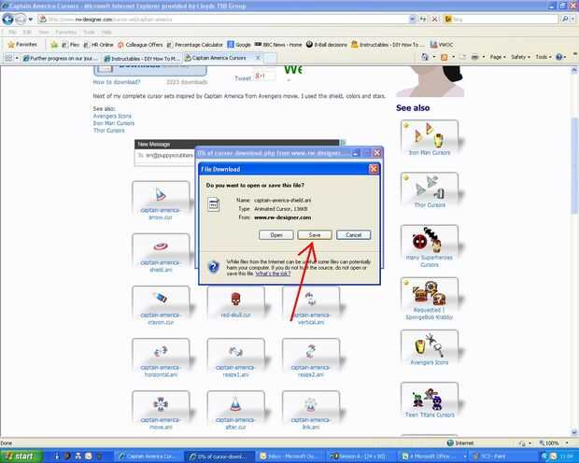This screenshot has width=579, height=463.
Task: Open Instructables favorites bar link
Action: click(388, 45)
